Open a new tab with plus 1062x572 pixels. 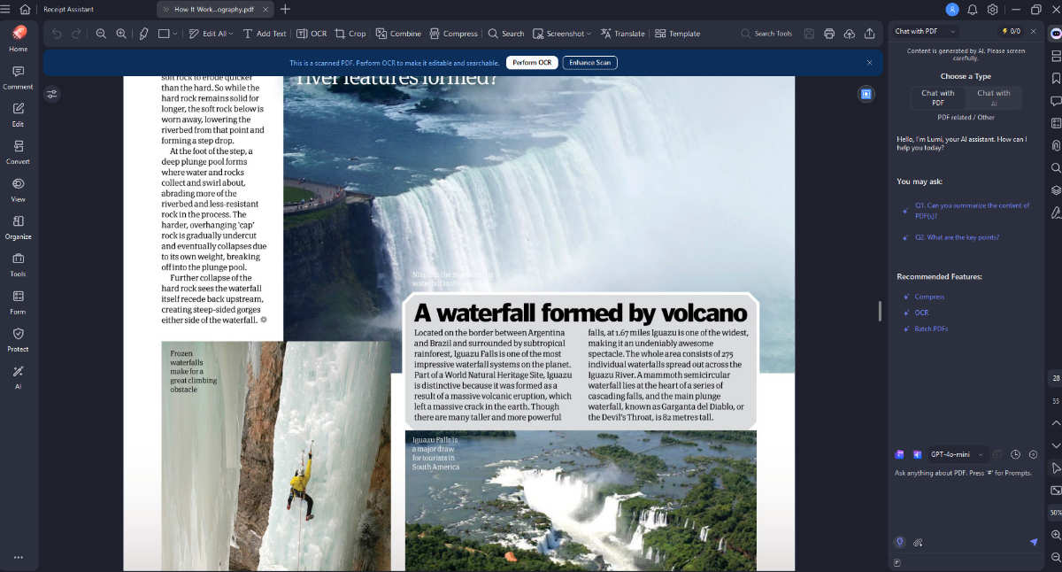[x=284, y=9]
